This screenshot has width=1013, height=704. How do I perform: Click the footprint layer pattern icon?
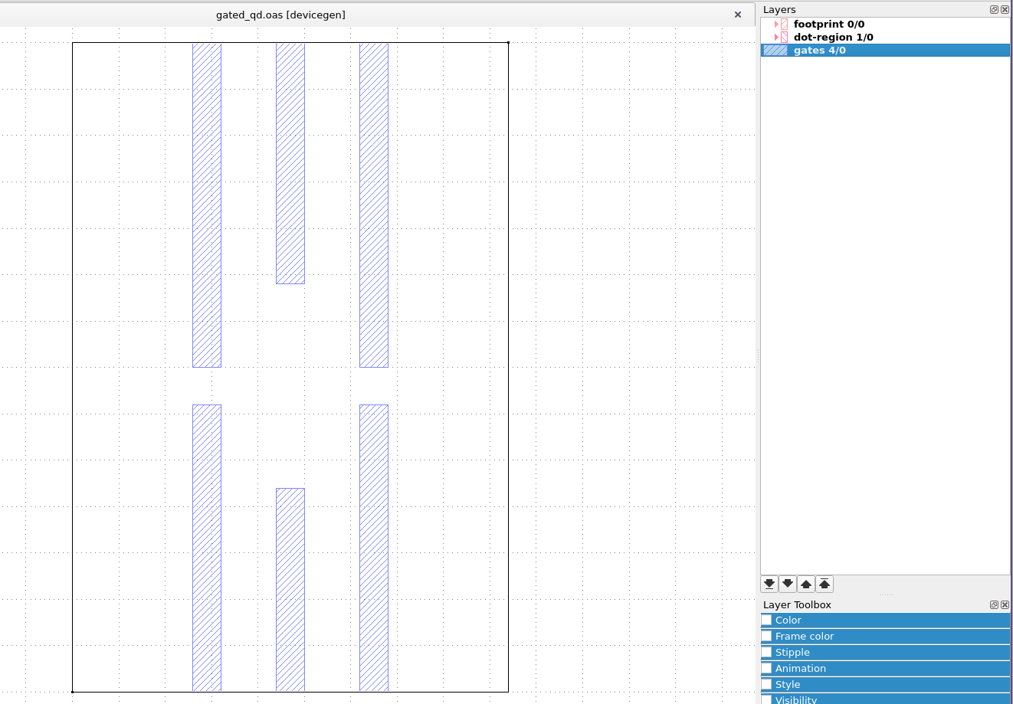785,24
